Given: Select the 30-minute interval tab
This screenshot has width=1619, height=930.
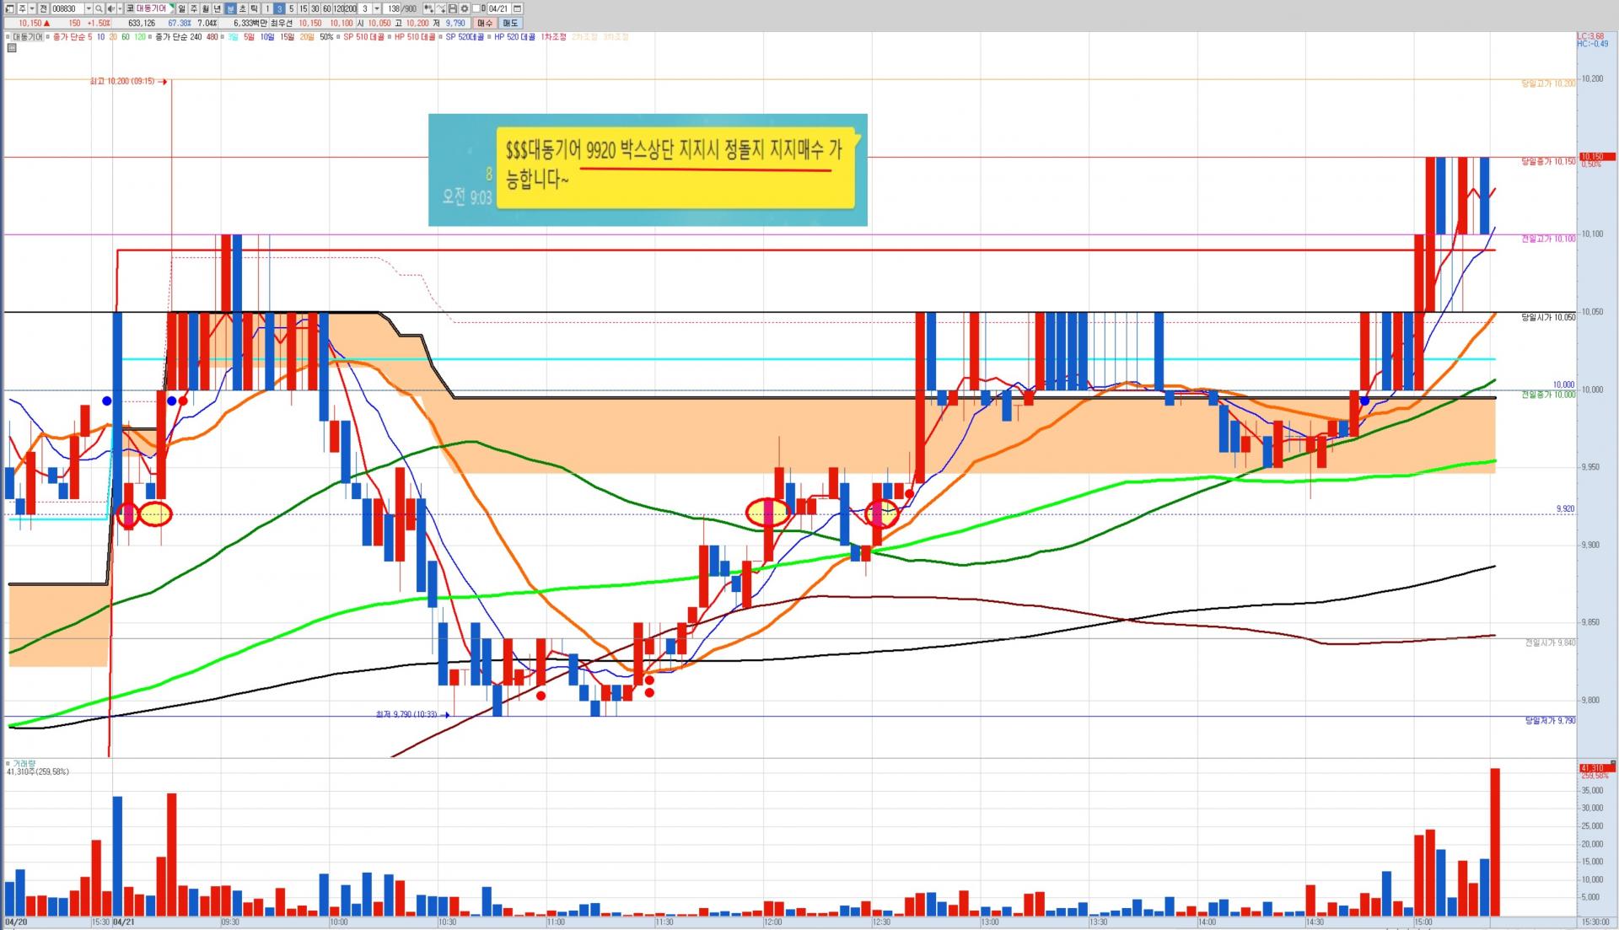Looking at the screenshot, I should [x=315, y=8].
